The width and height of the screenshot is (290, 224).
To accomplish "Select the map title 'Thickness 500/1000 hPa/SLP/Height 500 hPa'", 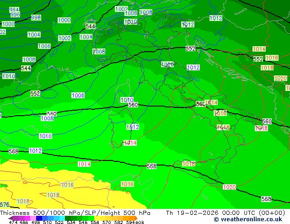I will pyautogui.click(x=75, y=213).
